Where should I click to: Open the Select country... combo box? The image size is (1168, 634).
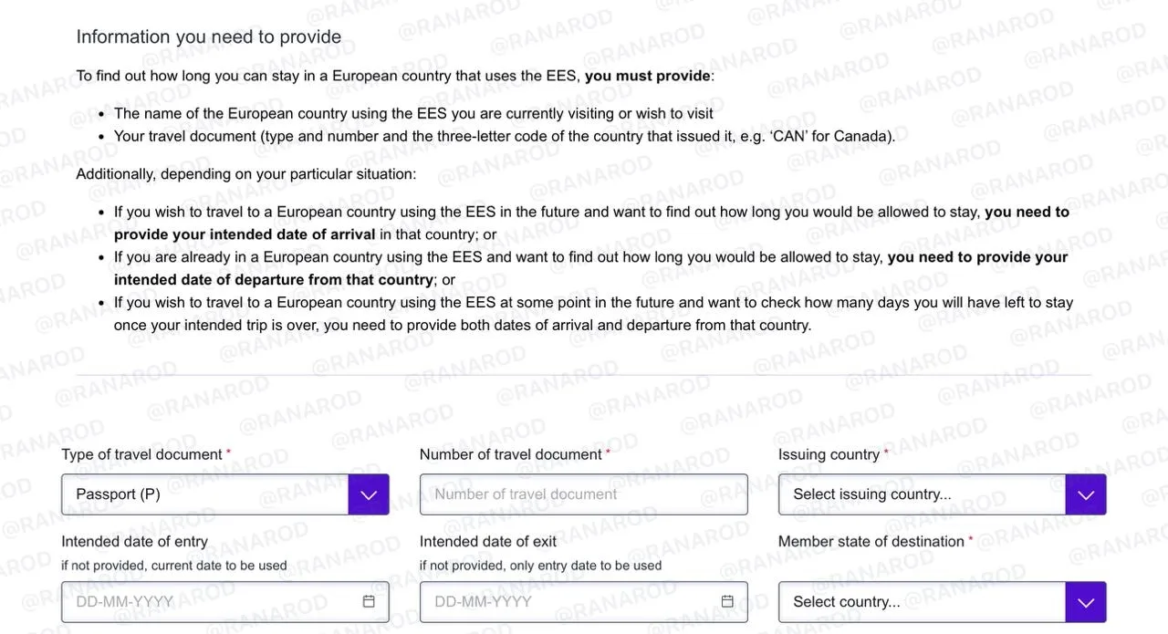923,602
